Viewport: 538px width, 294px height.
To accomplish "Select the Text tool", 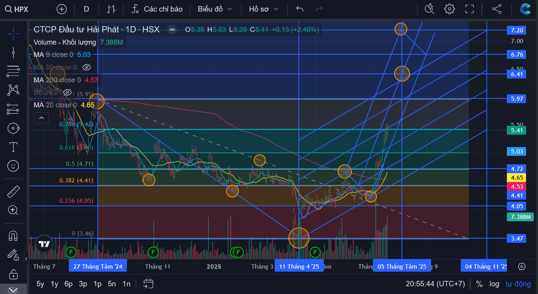I will click(x=13, y=147).
